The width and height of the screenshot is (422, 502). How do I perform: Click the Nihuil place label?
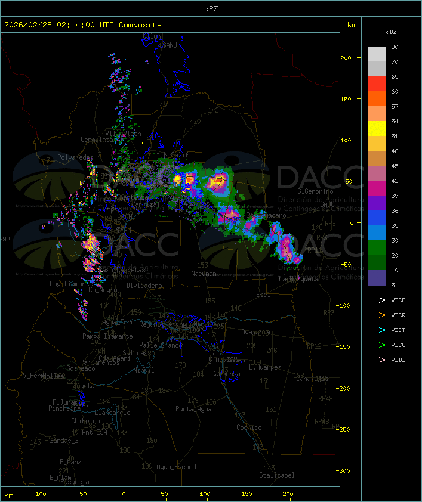click(144, 370)
